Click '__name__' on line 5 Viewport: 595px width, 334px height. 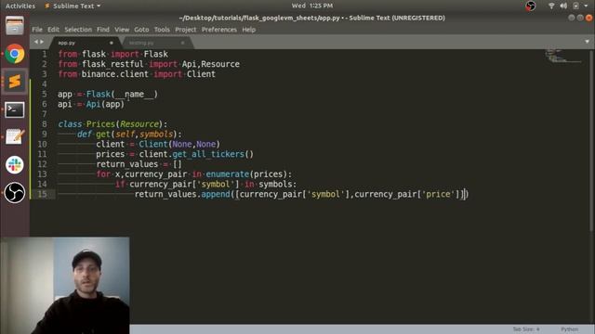tap(134, 95)
